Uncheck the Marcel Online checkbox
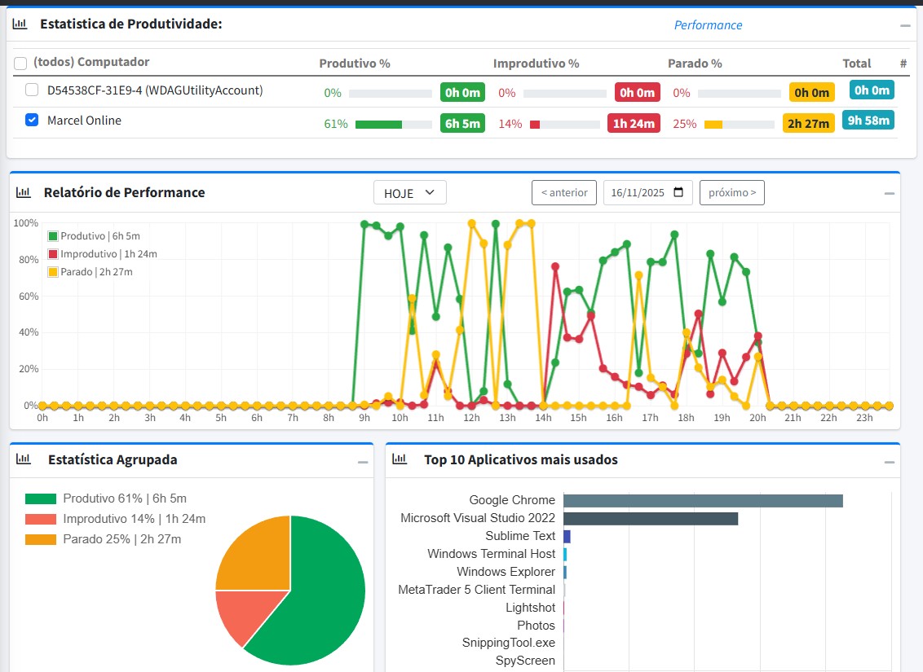This screenshot has height=672, width=923. click(32, 121)
